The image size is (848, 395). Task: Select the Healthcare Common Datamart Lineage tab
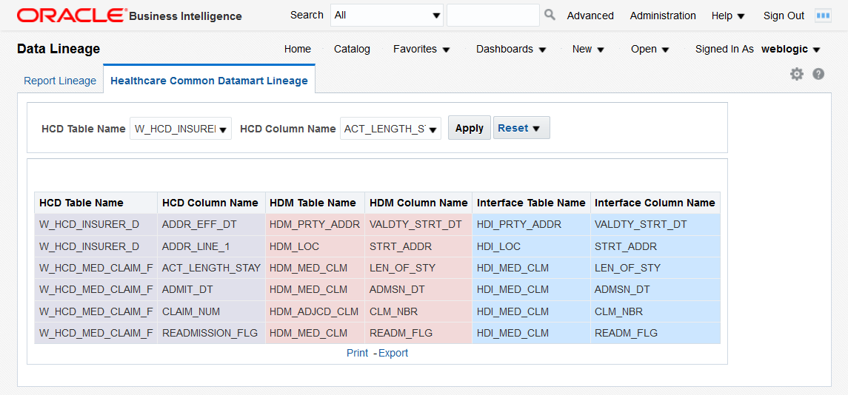209,81
